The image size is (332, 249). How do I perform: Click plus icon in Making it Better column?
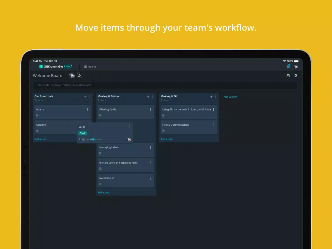pyautogui.click(x=148, y=97)
